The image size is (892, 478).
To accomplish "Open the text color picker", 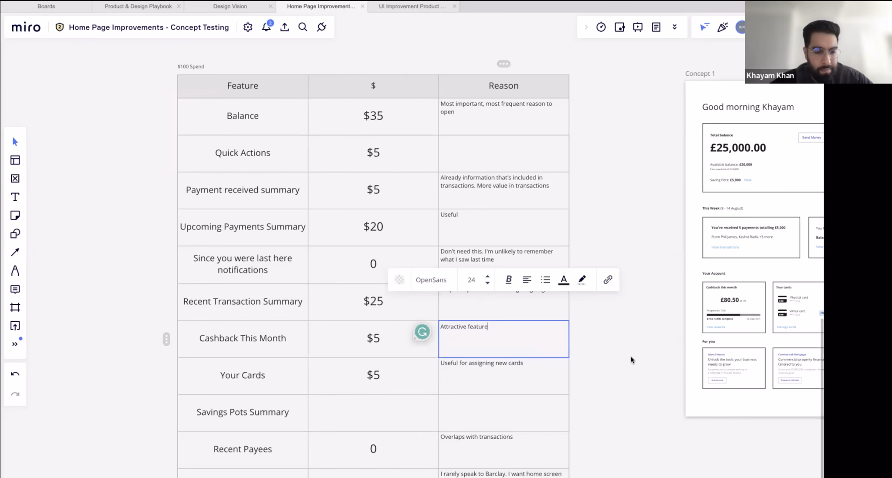I will coord(564,280).
